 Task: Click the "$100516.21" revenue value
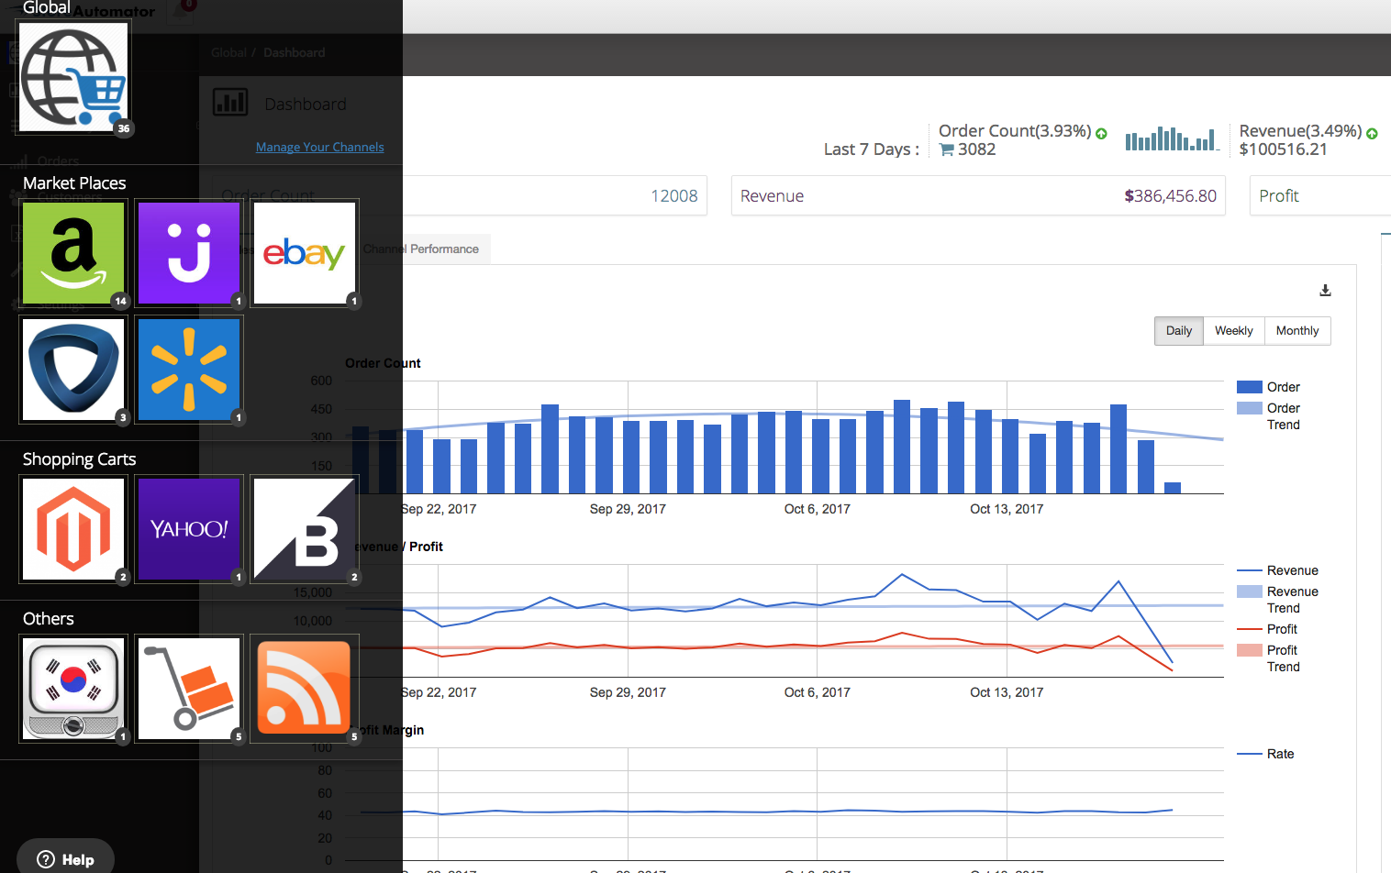click(1283, 149)
